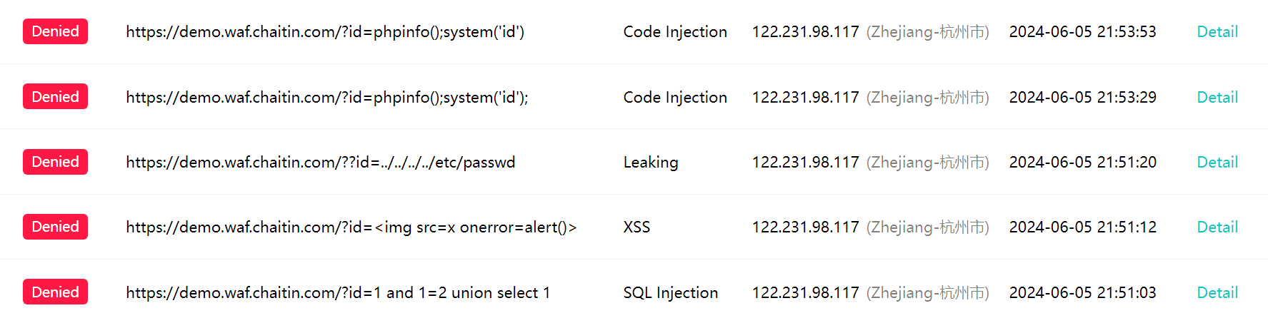1268x323 pixels.
Task: Click the IP address in XSS row
Action: (x=805, y=227)
